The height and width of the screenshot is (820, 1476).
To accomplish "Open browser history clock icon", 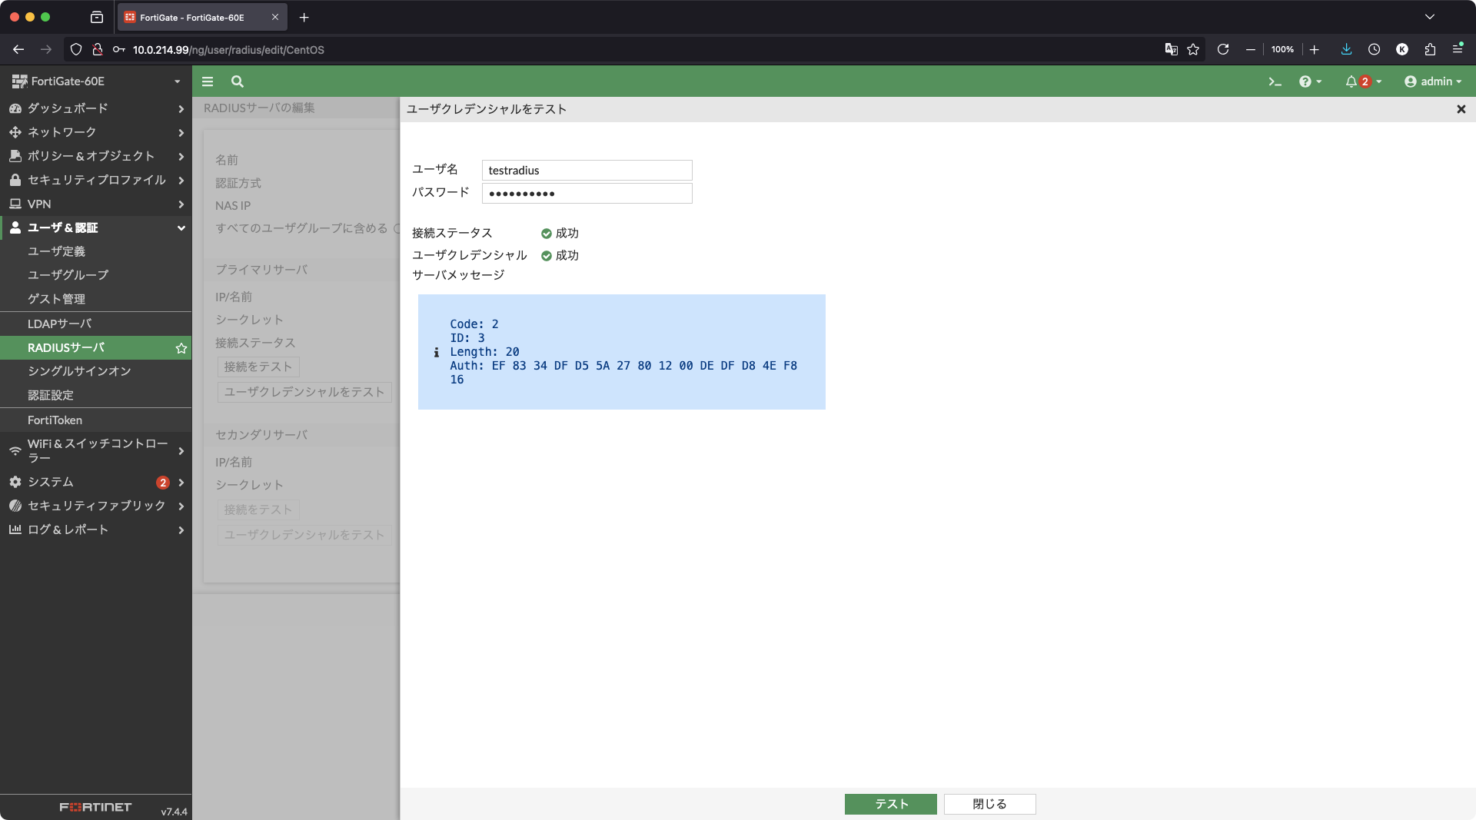I will (1374, 49).
